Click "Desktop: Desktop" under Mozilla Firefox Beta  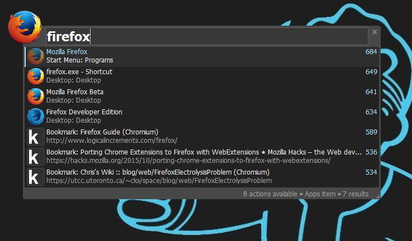[74, 100]
